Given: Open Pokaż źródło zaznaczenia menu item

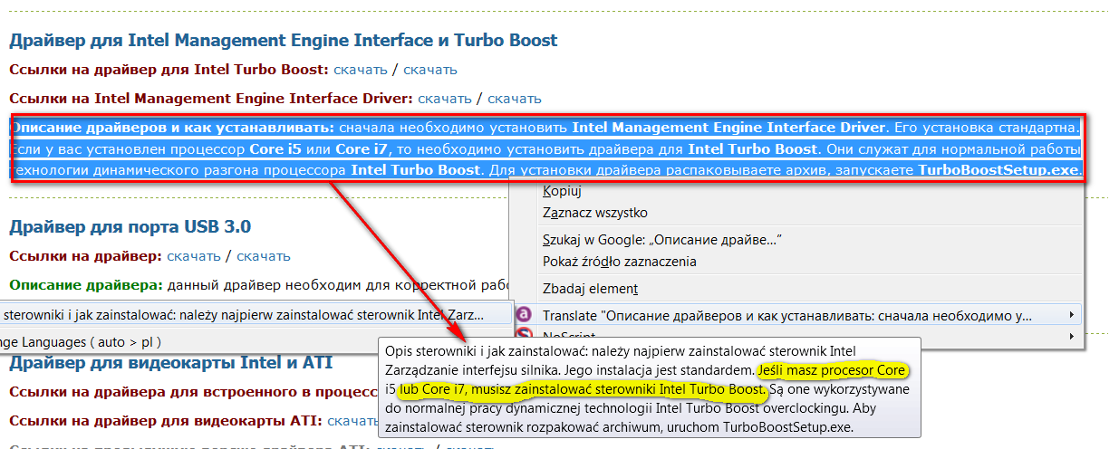Looking at the screenshot, I should click(x=619, y=262).
